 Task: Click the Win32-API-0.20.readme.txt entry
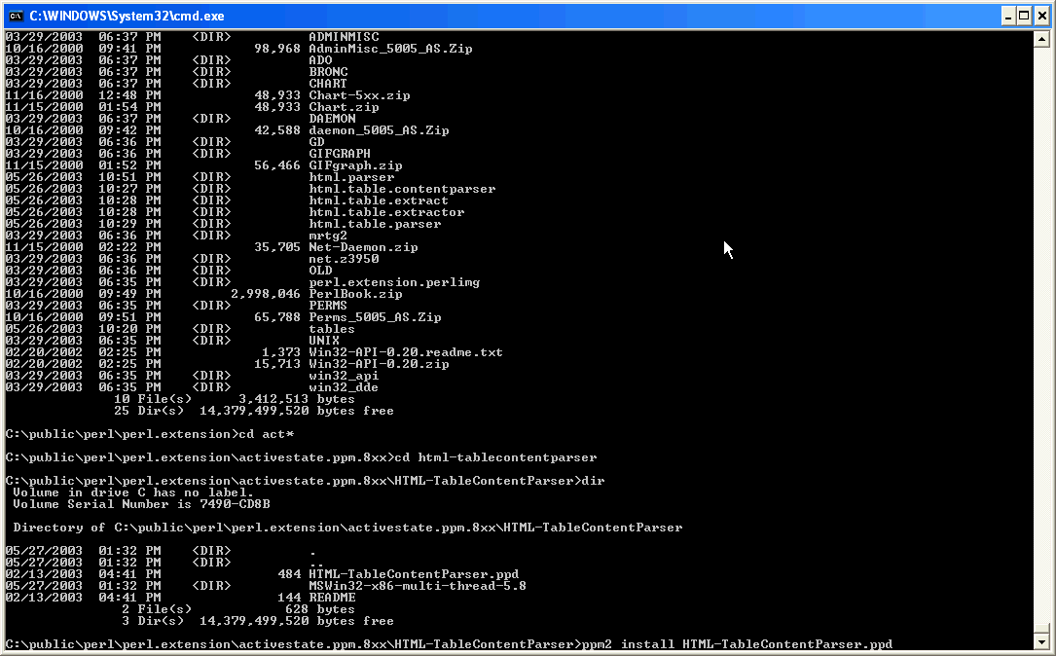tap(406, 352)
